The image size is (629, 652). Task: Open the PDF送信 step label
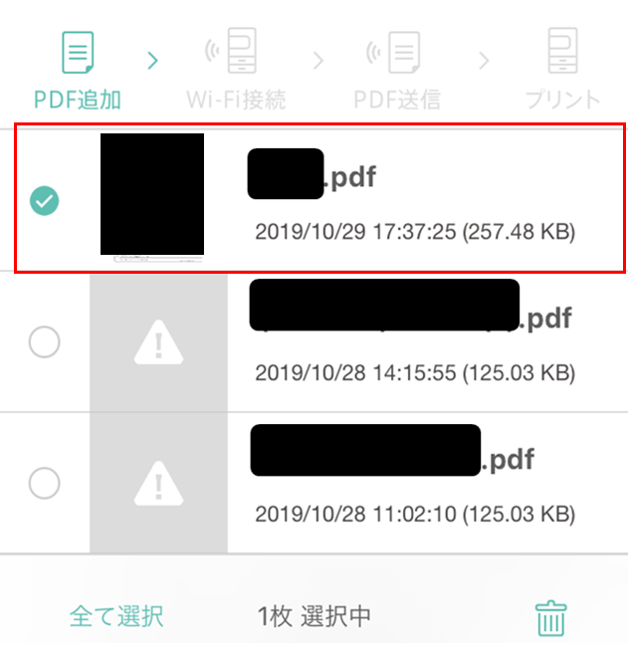point(397,100)
